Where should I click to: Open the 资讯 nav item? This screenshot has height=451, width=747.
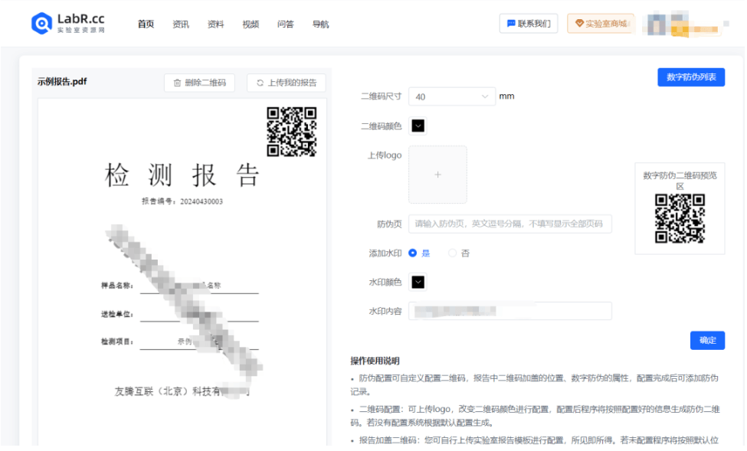click(181, 25)
